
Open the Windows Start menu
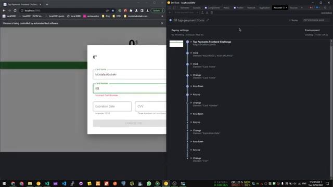(4, 183)
